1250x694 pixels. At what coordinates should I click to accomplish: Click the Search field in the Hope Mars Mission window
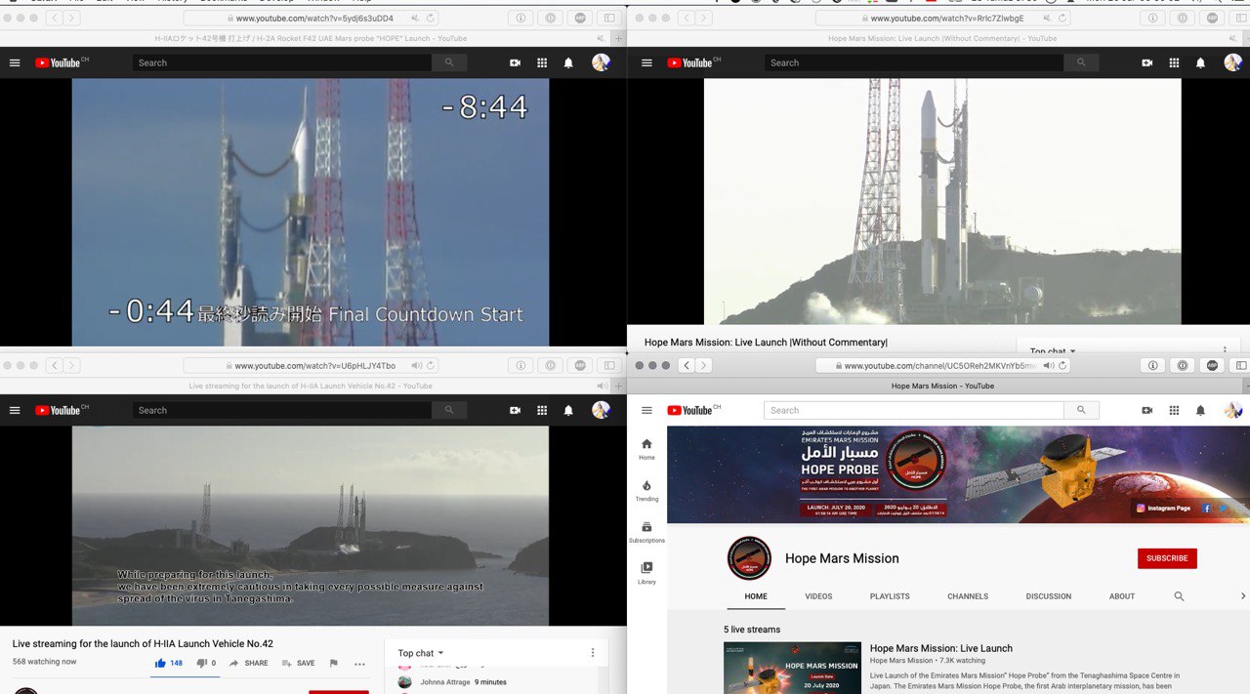914,410
